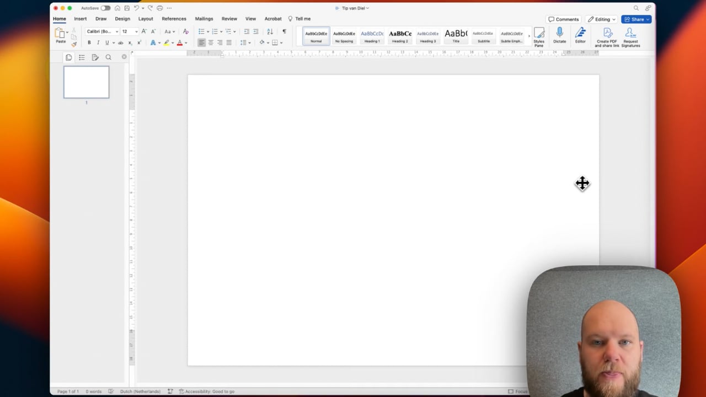706x397 pixels.
Task: Open the Editor pane
Action: click(580, 36)
